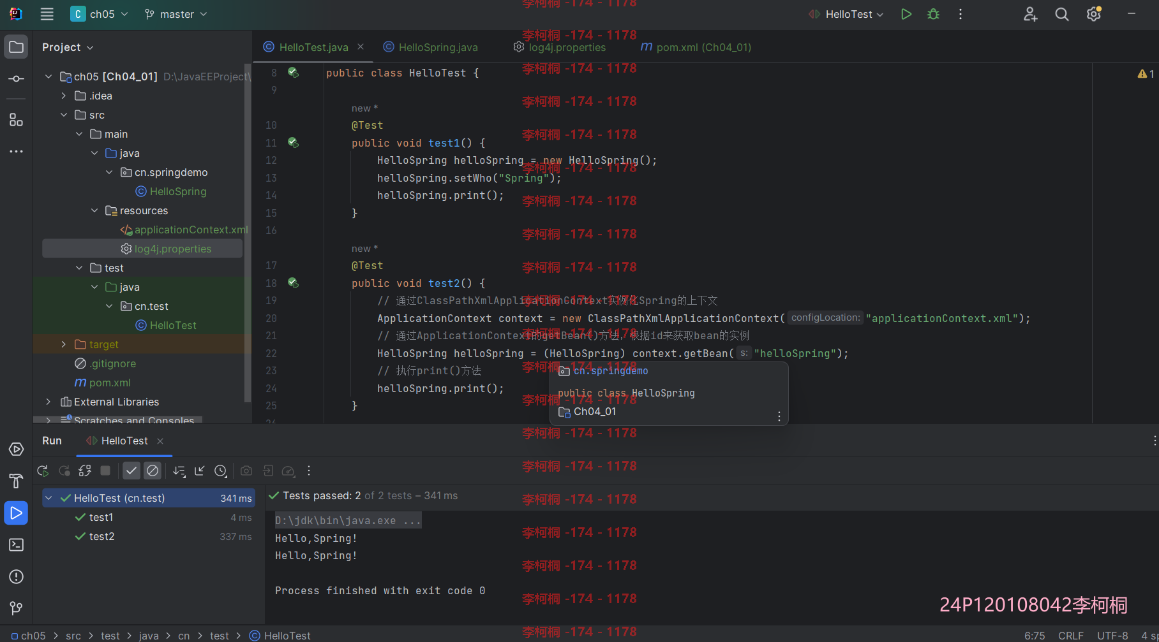Image resolution: width=1159 pixels, height=642 pixels.
Task: Expand External Libraries node
Action: point(49,402)
